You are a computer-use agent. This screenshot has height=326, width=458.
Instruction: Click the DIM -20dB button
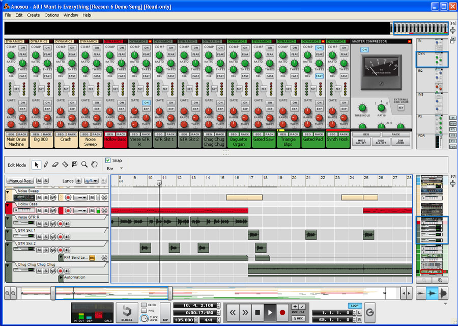(400, 142)
